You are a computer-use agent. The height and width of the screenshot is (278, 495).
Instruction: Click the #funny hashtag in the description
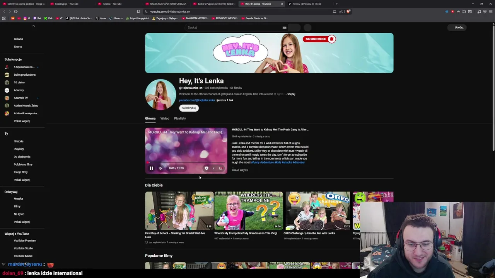[255, 163]
